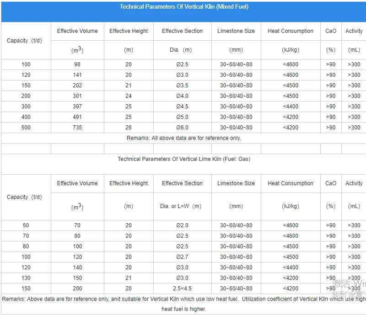Select the 'All above data' remarks row
The width and height of the screenshot is (366, 316).
coord(184,138)
